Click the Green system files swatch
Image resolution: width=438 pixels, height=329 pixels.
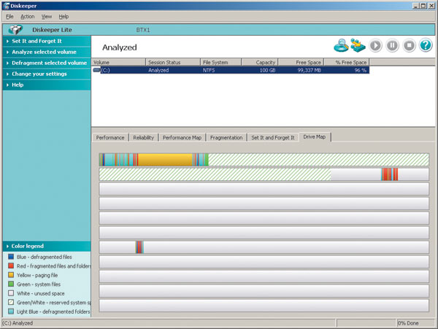[11, 284]
